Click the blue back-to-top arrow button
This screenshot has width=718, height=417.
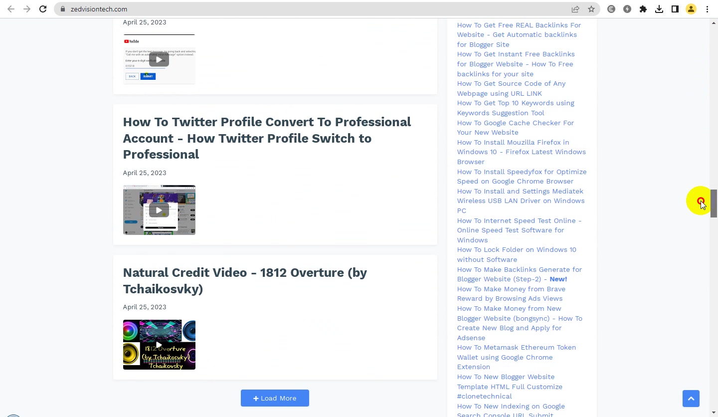691,399
